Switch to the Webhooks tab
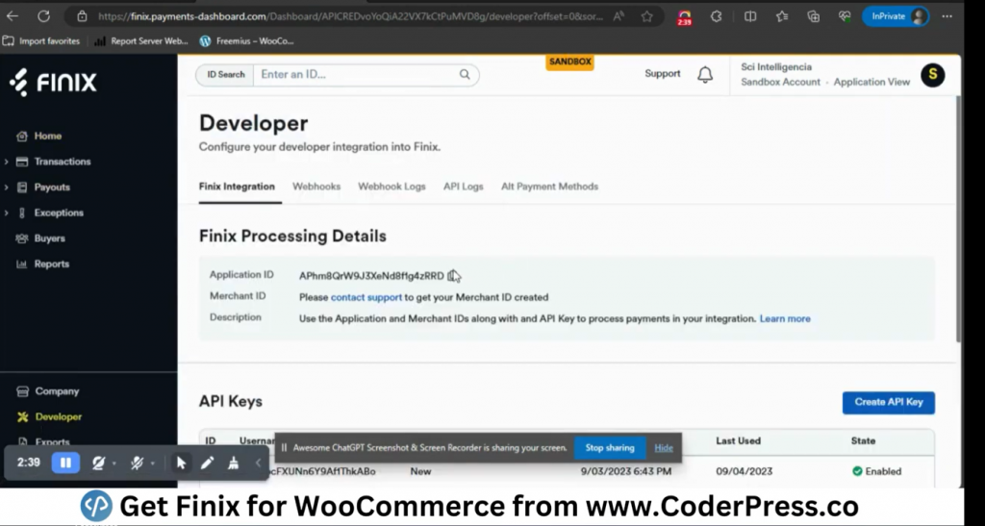Viewport: 985px width, 526px height. (x=316, y=187)
